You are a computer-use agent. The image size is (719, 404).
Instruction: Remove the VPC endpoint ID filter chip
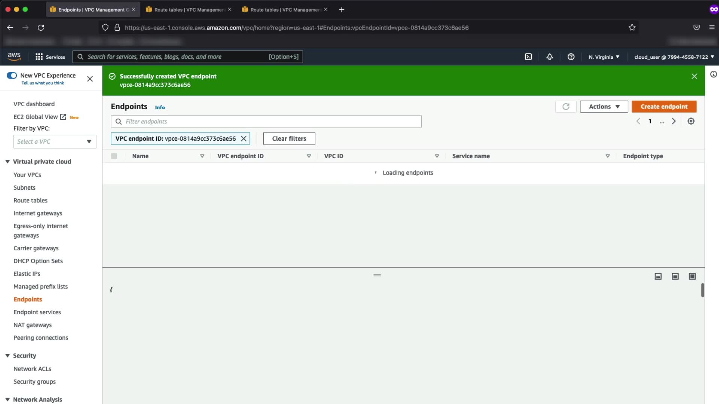click(243, 138)
